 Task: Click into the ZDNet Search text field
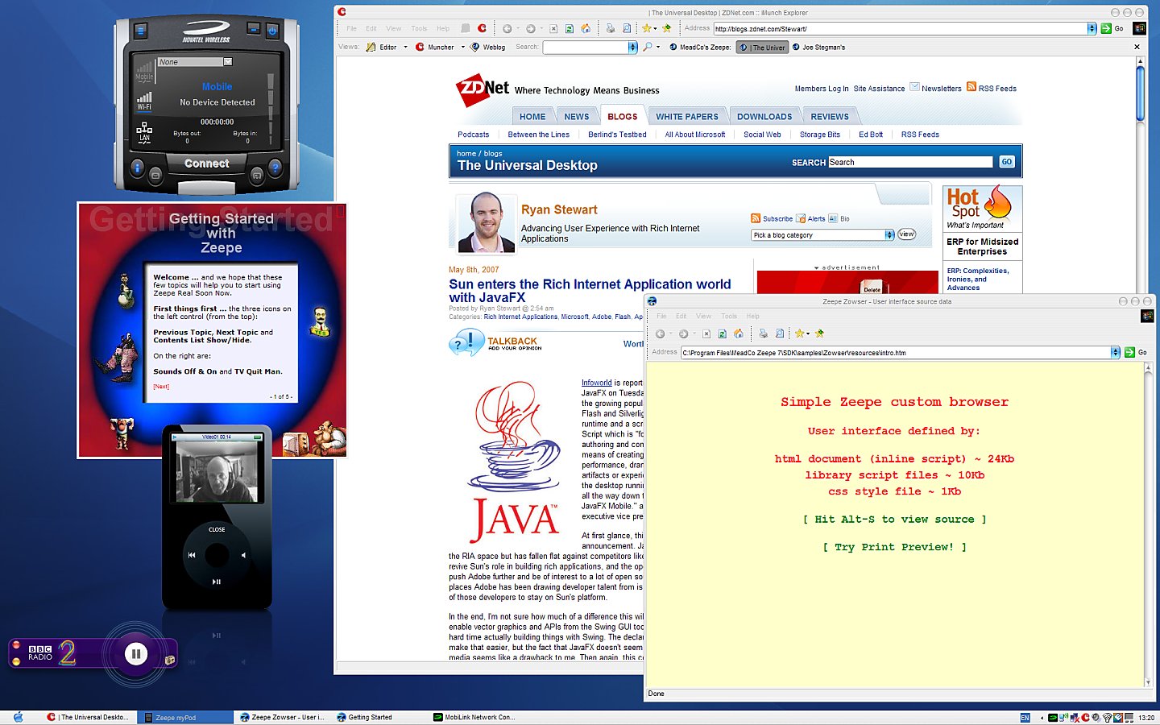(910, 162)
